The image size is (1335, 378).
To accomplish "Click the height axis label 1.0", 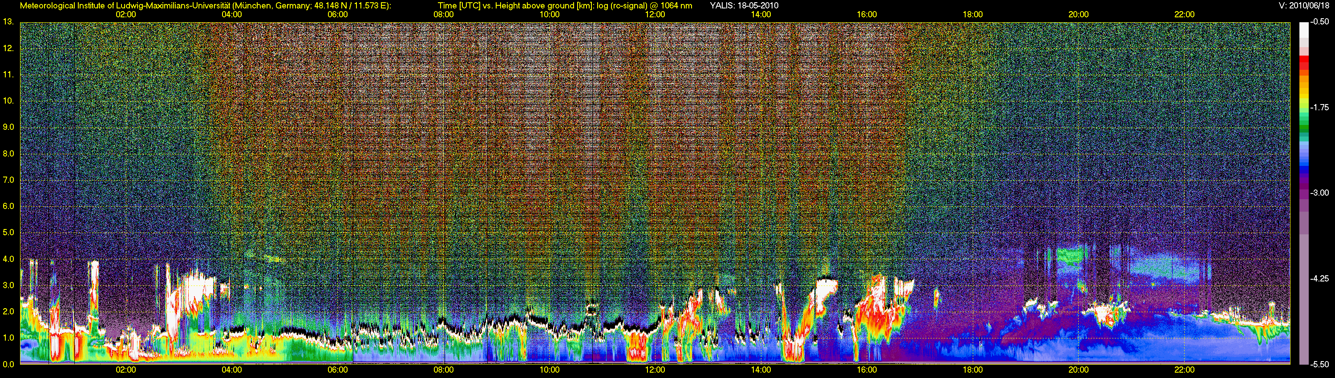I will [8, 338].
